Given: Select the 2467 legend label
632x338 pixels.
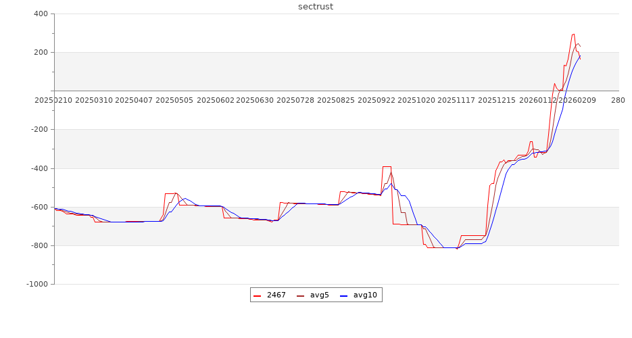Looking at the screenshot, I should coord(276,295).
